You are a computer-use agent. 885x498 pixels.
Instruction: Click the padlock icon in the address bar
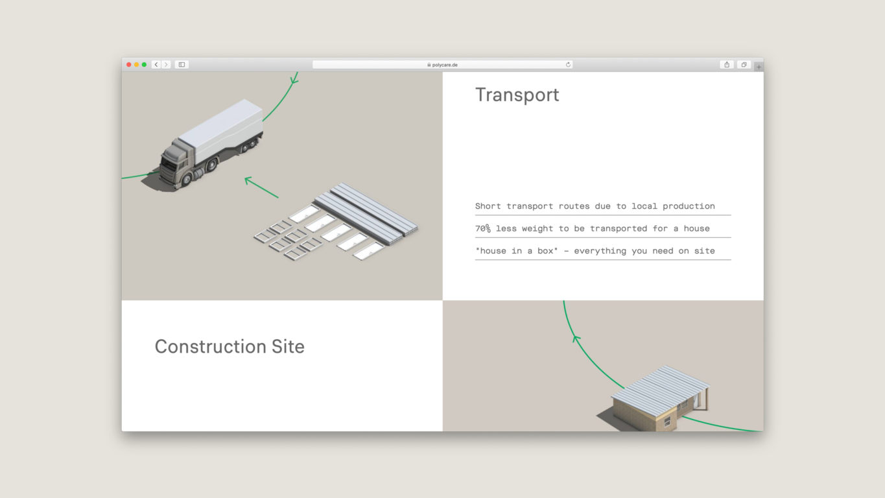(429, 65)
